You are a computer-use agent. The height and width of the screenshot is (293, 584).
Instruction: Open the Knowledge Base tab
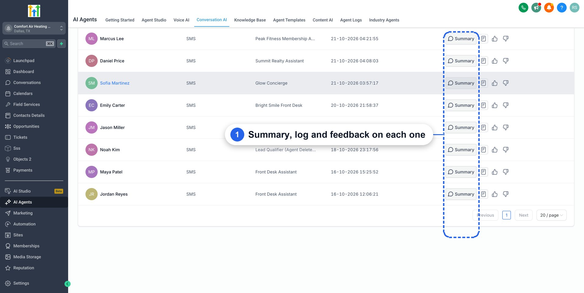(250, 20)
